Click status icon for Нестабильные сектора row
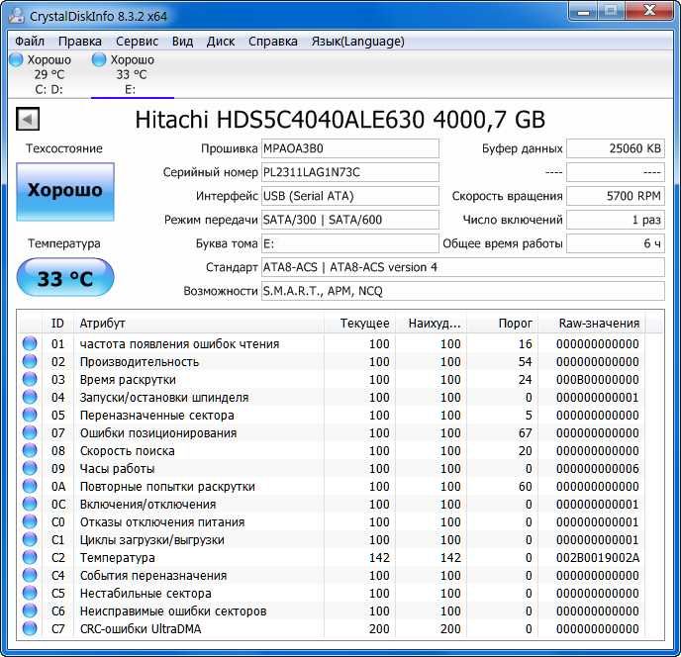 [30, 593]
